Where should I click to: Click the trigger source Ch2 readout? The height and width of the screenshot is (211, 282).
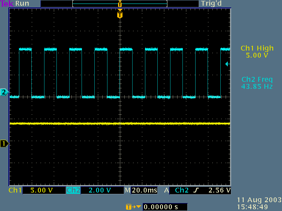182,190
